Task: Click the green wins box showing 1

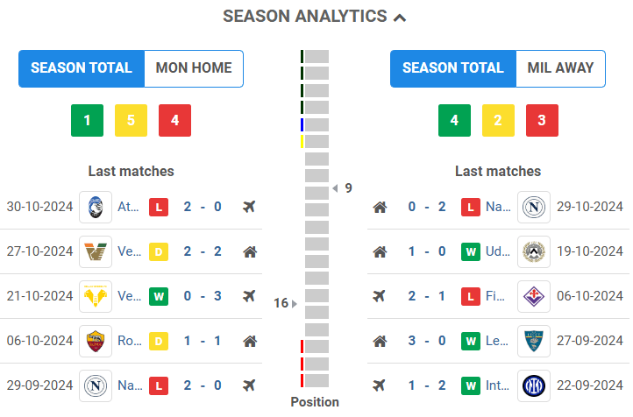Action: [87, 121]
